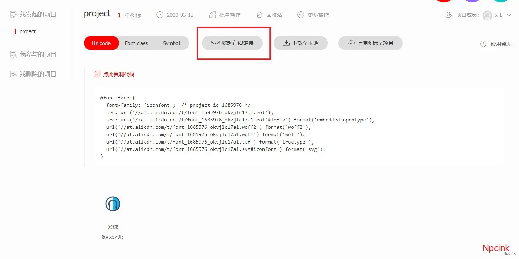The width and height of the screenshot is (519, 259).
Task: Click the woff2 url code line
Action: (x=209, y=127)
